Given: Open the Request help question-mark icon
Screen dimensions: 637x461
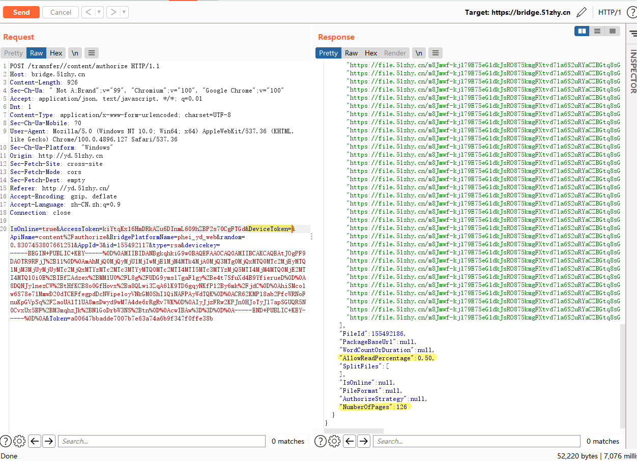Looking at the screenshot, I should 6,441.
